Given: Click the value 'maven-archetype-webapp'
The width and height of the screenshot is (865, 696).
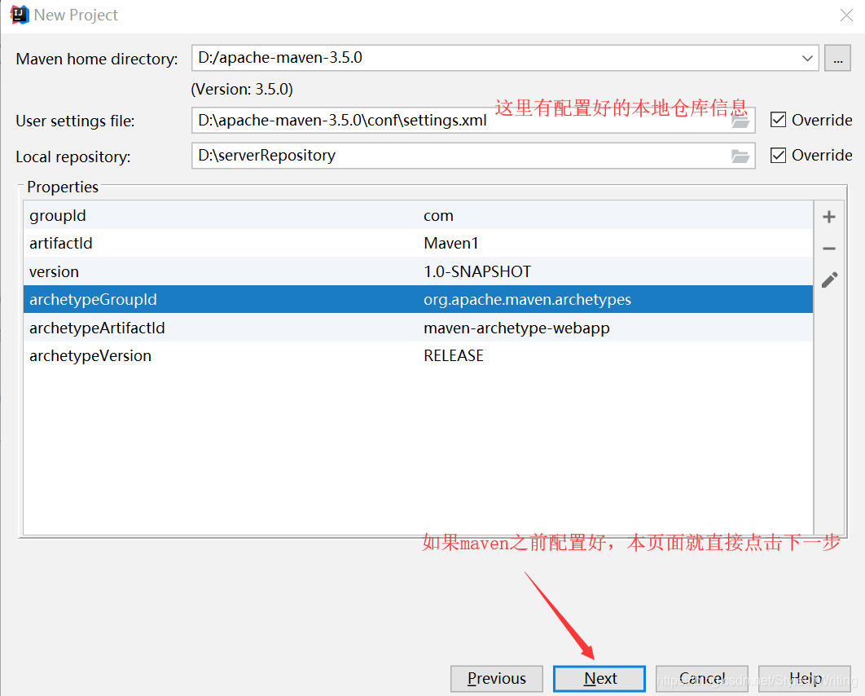Looking at the screenshot, I should click(517, 328).
